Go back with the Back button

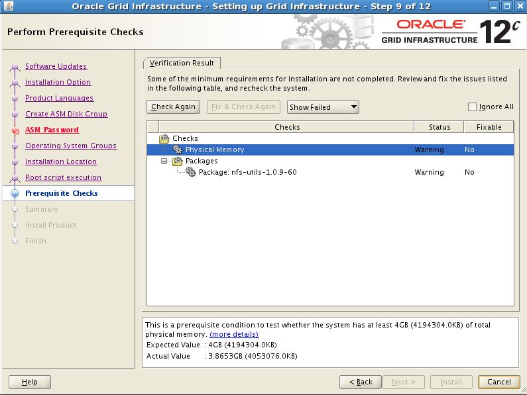[x=361, y=382]
